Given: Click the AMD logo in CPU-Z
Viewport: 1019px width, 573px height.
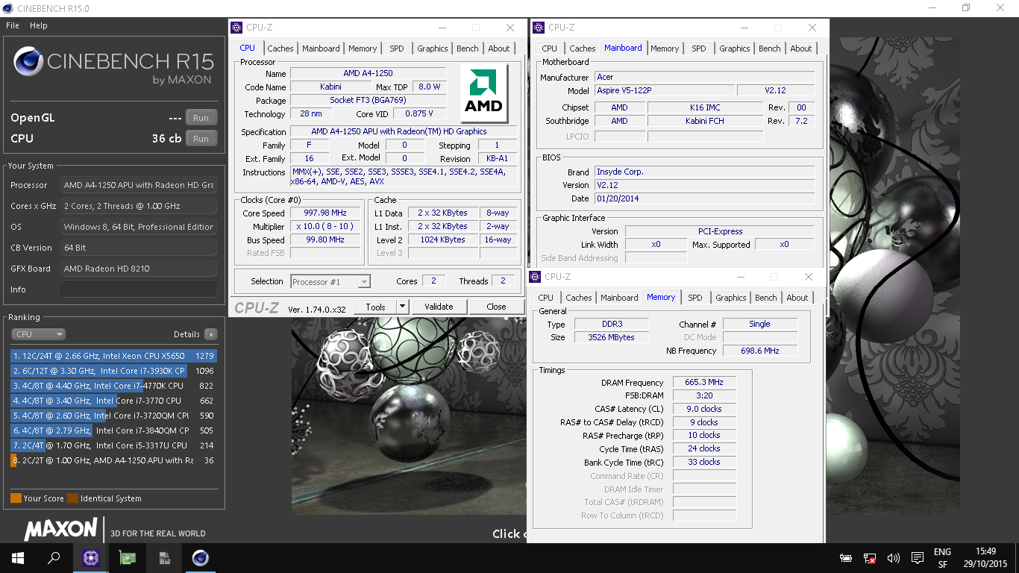Looking at the screenshot, I should coord(483,93).
